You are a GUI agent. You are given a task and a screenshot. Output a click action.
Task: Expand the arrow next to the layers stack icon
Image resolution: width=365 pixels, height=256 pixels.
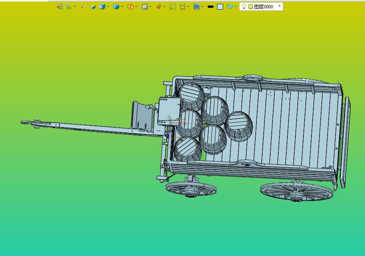click(x=75, y=7)
